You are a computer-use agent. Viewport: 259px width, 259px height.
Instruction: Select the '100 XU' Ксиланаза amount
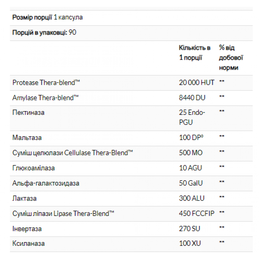190,243
